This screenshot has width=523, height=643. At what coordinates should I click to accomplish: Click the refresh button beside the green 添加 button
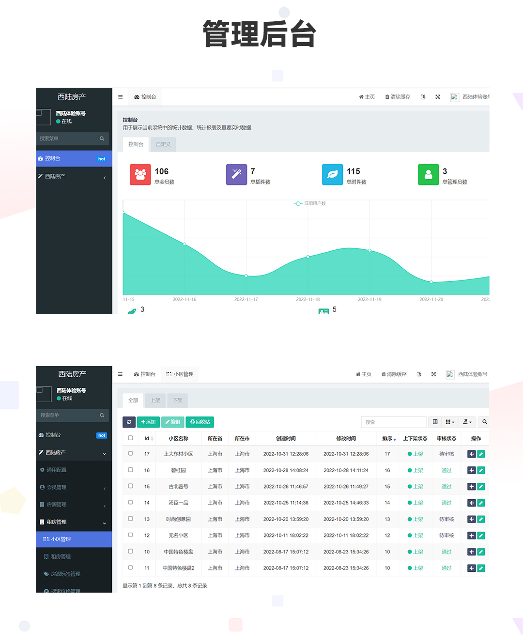click(129, 422)
